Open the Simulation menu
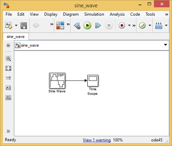This screenshot has height=146, width=172. click(x=94, y=14)
